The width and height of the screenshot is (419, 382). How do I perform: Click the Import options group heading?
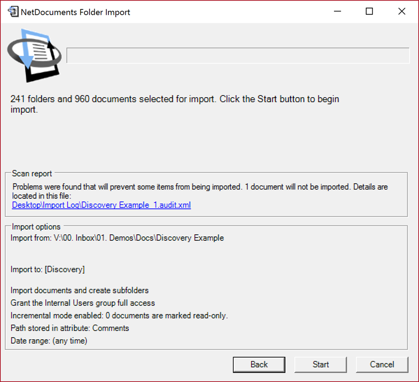tap(36, 227)
